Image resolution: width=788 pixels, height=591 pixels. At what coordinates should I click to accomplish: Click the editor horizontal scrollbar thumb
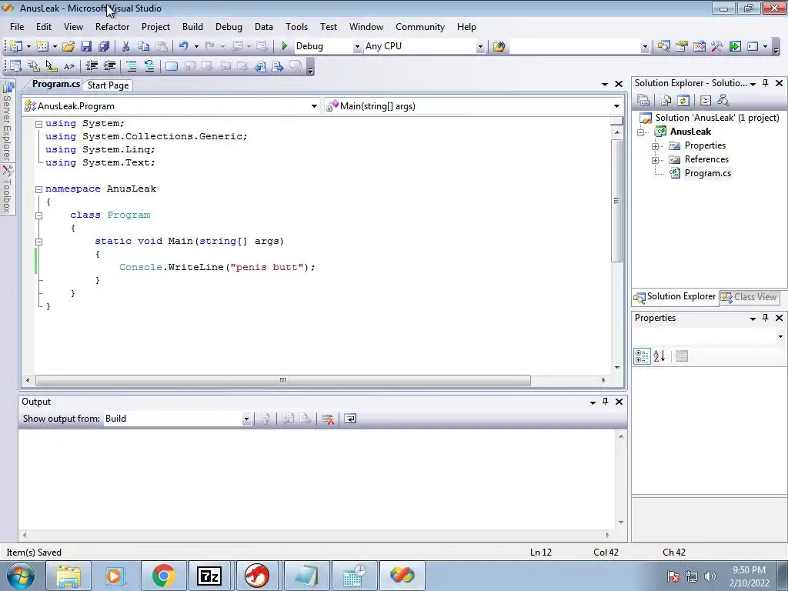283,380
